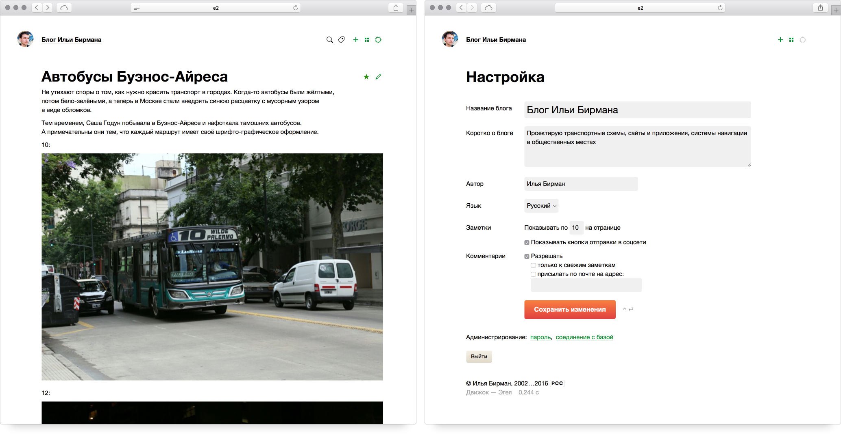Focus the comment email address field
This screenshot has width=841, height=435.
click(x=586, y=285)
